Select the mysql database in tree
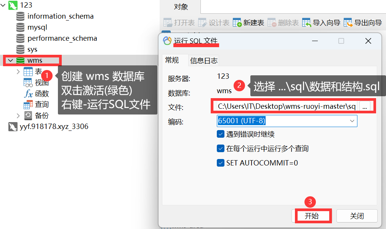This screenshot has height=229, width=386. [x=32, y=27]
